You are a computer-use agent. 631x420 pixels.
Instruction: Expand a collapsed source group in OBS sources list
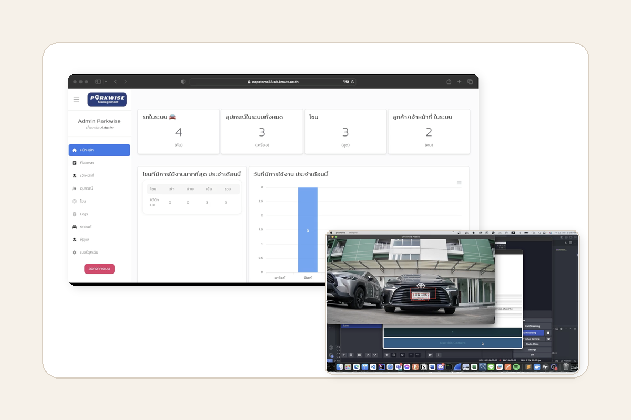tap(337, 348)
